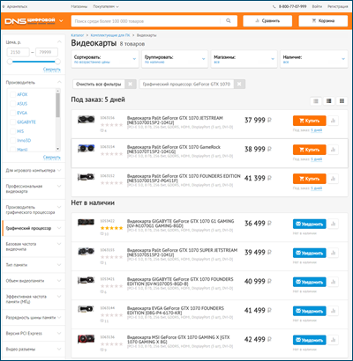Switch to grid tile view icon
353x361 pixels.
[342, 101]
